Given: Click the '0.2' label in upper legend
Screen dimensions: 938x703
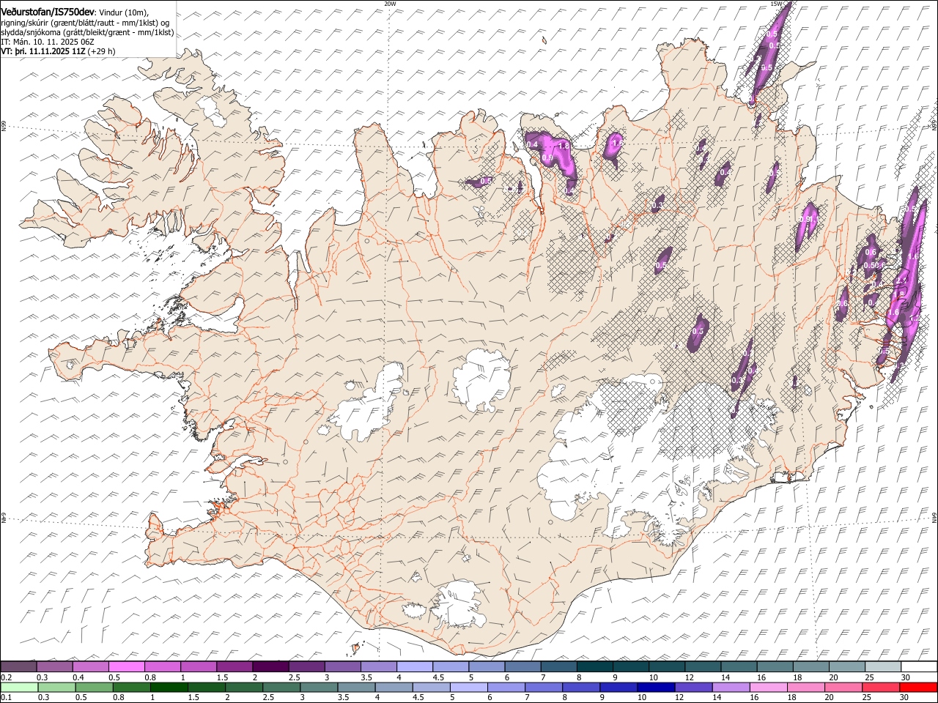Looking at the screenshot, I should pyautogui.click(x=5, y=677).
